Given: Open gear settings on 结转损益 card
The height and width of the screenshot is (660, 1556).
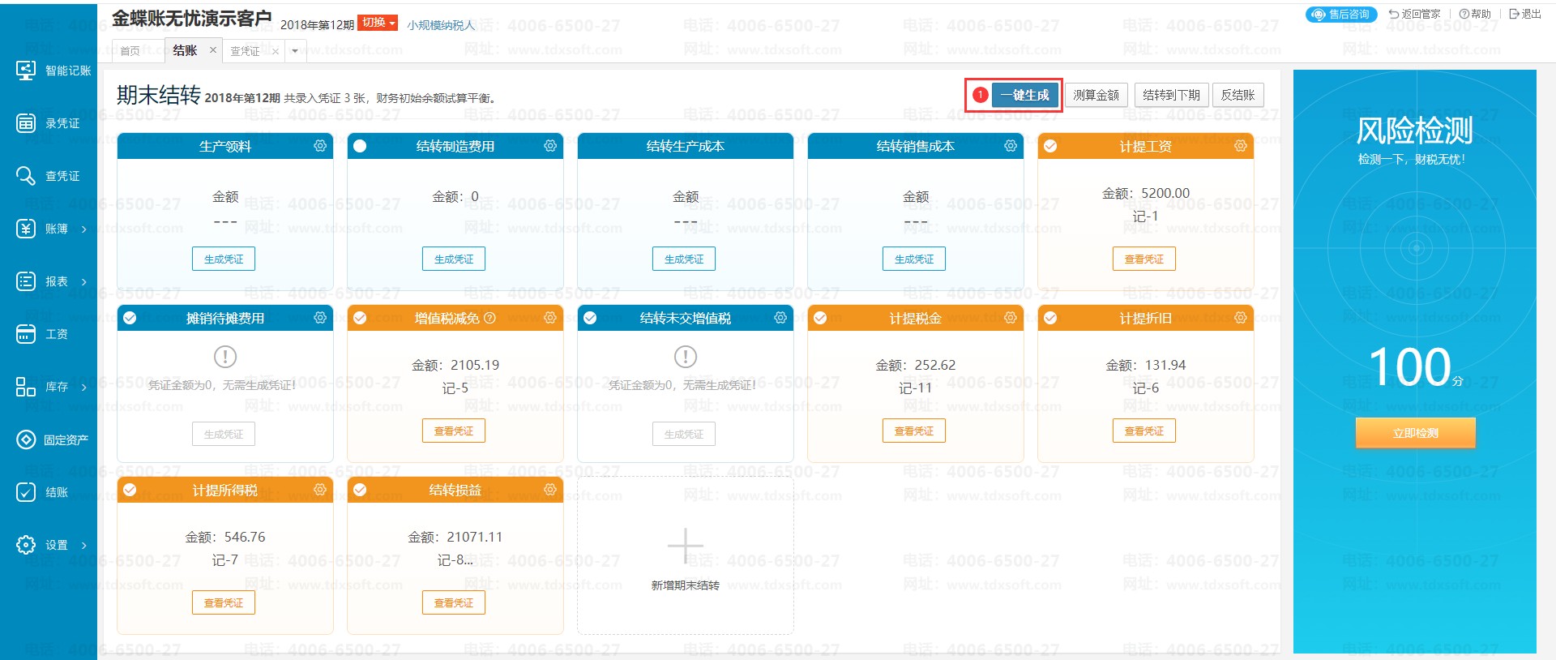Looking at the screenshot, I should (x=550, y=490).
